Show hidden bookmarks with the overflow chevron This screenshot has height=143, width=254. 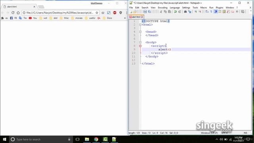pyautogui.click(x=125, y=18)
